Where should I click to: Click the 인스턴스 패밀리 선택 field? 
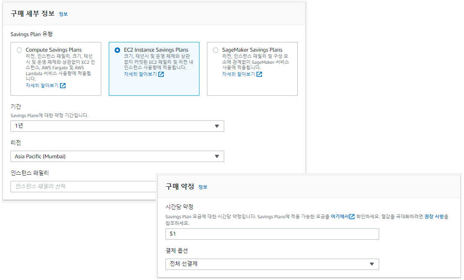point(83,186)
